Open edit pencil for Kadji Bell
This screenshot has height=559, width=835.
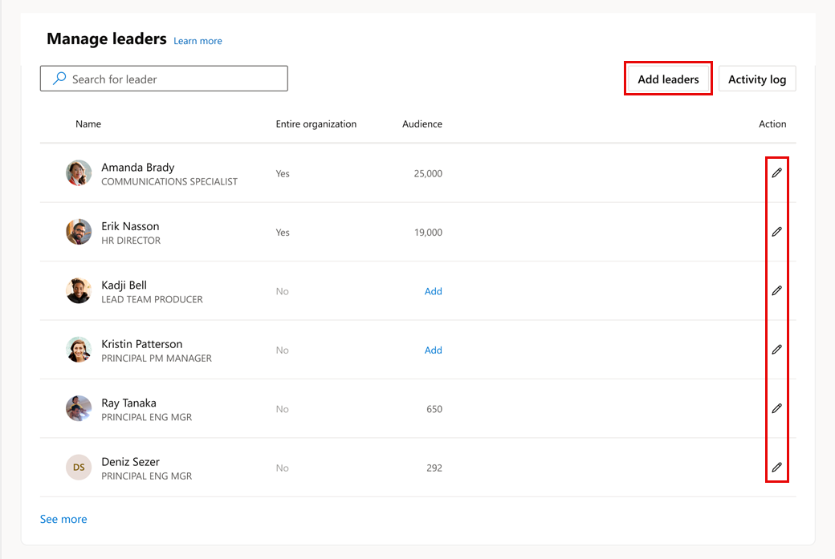[x=776, y=291]
